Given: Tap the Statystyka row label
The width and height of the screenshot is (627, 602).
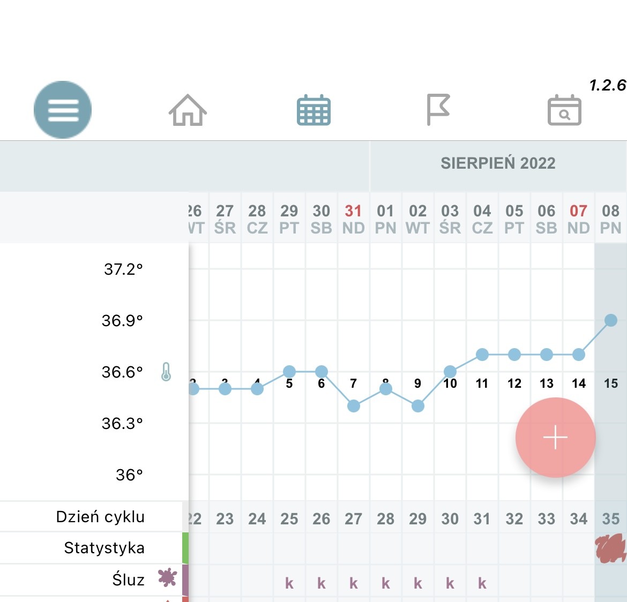Looking at the screenshot, I should [x=104, y=548].
